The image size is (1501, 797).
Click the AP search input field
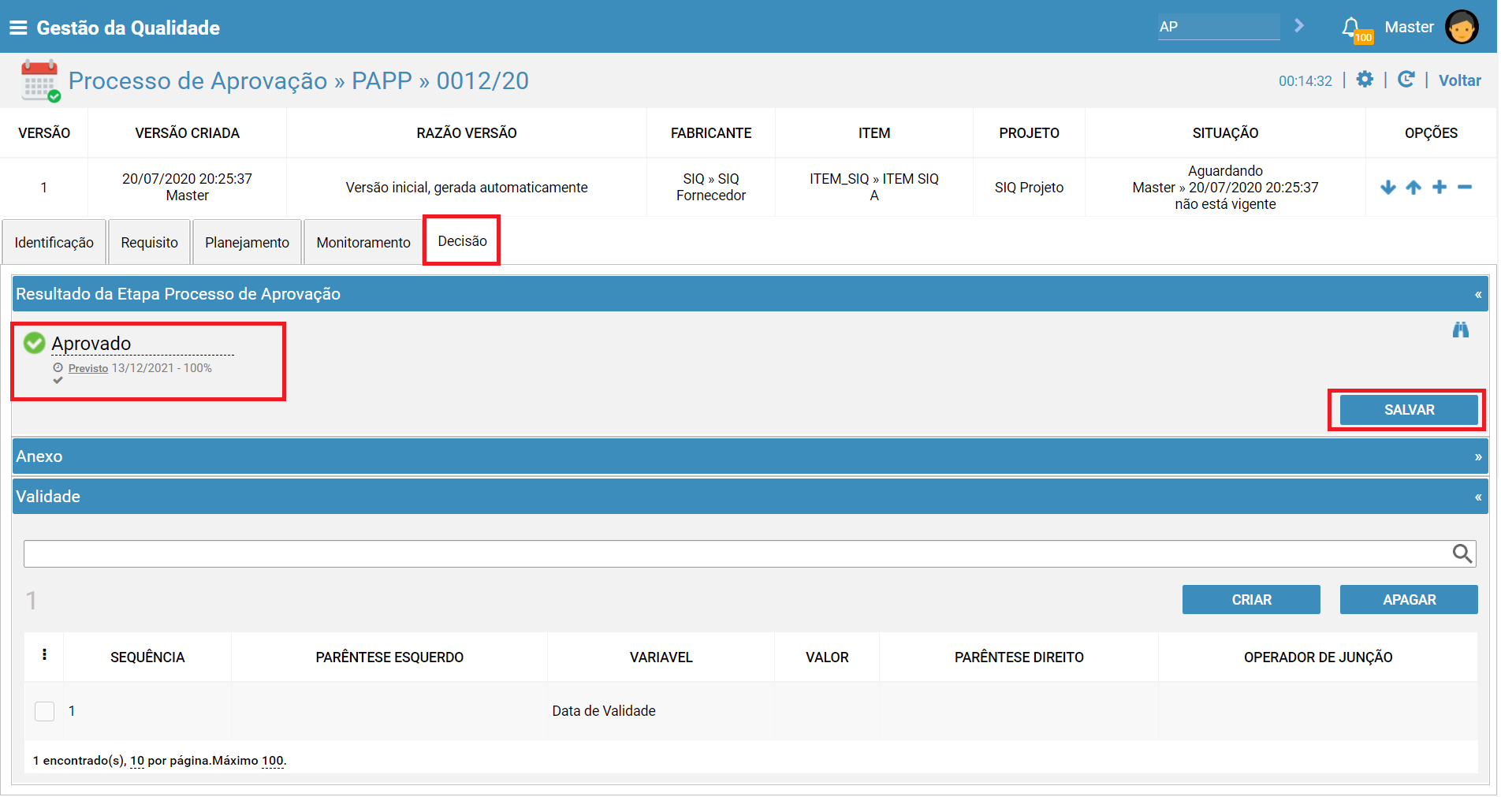click(1218, 26)
